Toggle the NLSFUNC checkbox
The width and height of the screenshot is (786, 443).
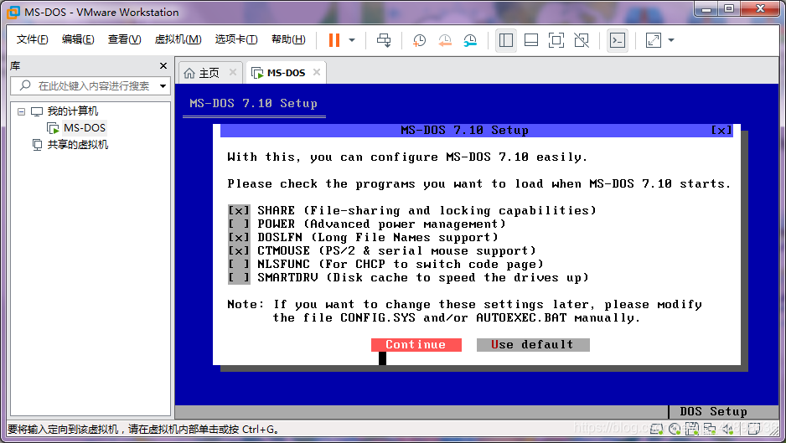point(239,264)
